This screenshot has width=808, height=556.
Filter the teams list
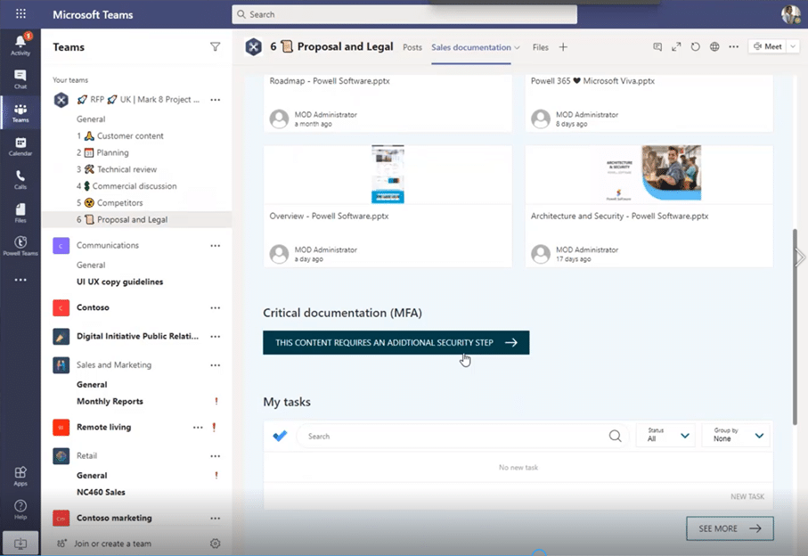(x=215, y=46)
